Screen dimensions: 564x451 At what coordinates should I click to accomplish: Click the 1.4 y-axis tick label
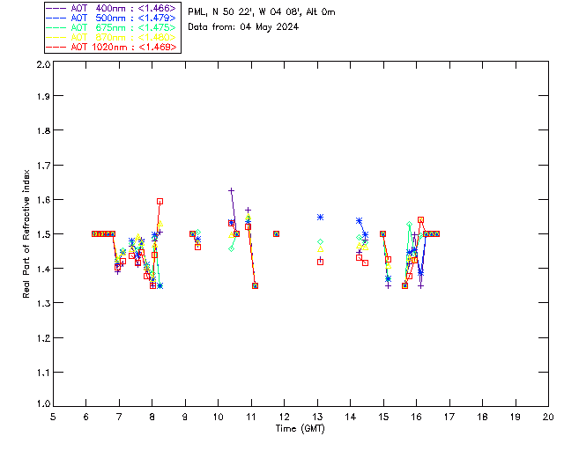click(43, 269)
